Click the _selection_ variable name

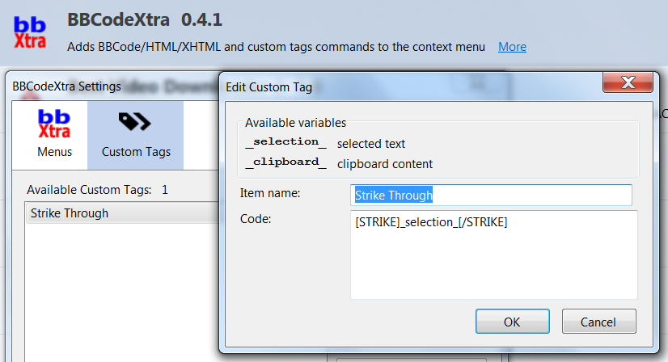click(x=286, y=143)
